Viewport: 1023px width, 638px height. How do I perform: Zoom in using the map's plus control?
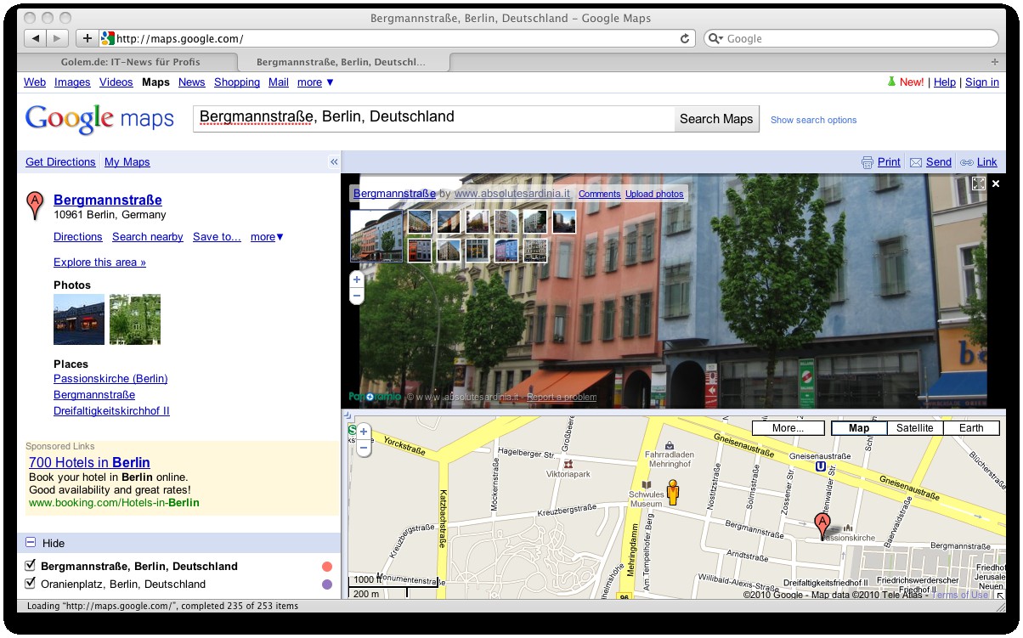click(x=364, y=432)
